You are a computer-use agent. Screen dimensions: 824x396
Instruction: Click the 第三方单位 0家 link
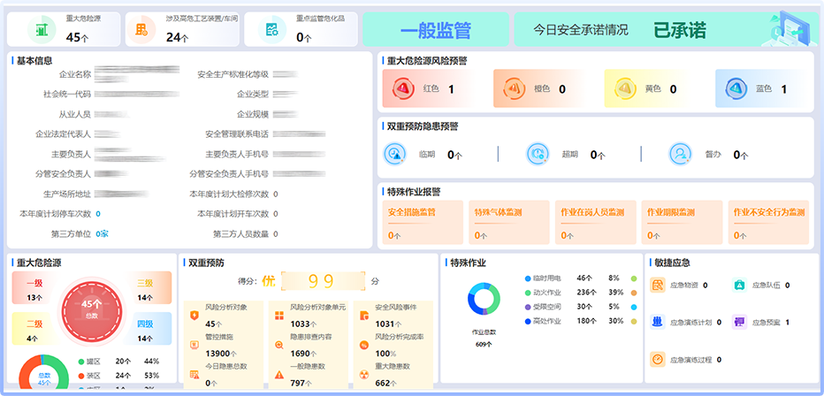[102, 233]
